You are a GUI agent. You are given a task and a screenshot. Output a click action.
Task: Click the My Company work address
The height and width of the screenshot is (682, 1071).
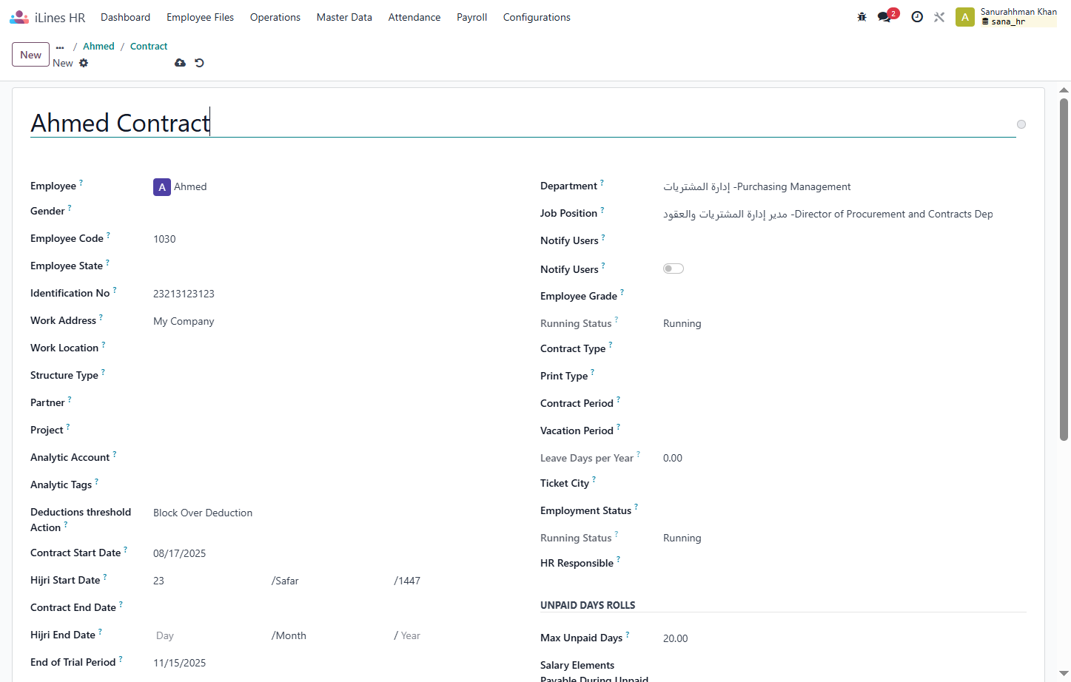pyautogui.click(x=184, y=321)
